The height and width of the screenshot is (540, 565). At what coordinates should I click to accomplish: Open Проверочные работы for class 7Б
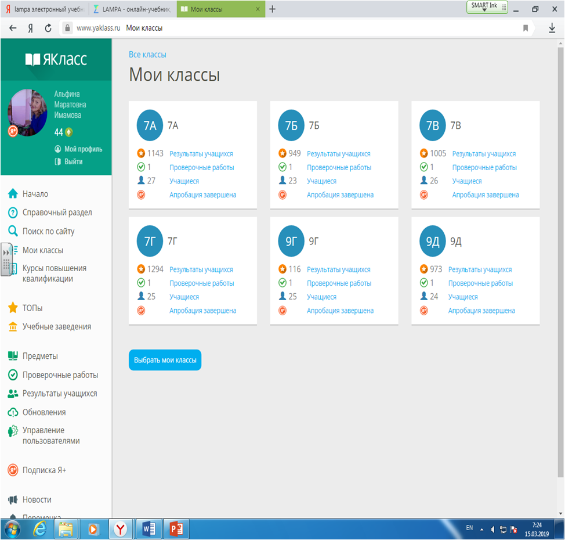click(x=339, y=167)
